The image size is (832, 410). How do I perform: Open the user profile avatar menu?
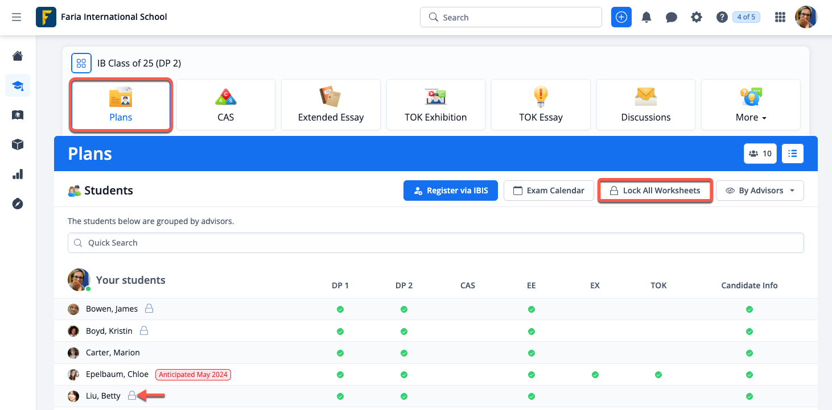coord(806,17)
